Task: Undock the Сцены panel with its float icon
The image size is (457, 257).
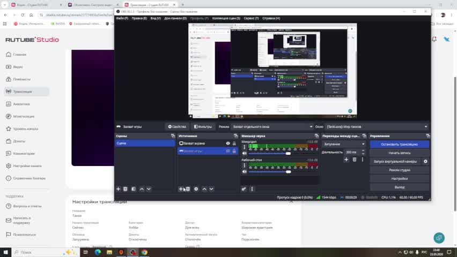Action: tap(173, 136)
